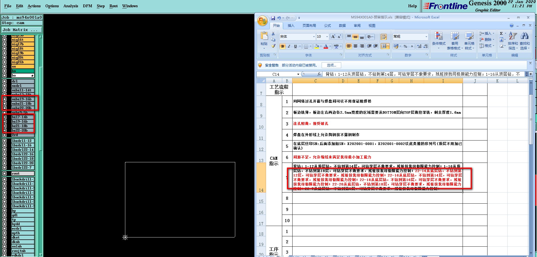Click the text orientation icon
The height and width of the screenshot is (257, 537).
(369, 37)
